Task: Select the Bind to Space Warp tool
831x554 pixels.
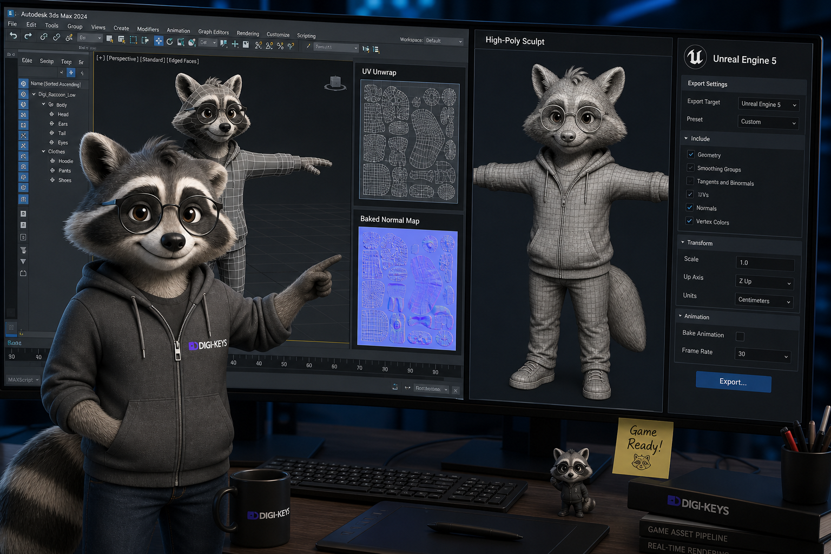Action: 69,37
